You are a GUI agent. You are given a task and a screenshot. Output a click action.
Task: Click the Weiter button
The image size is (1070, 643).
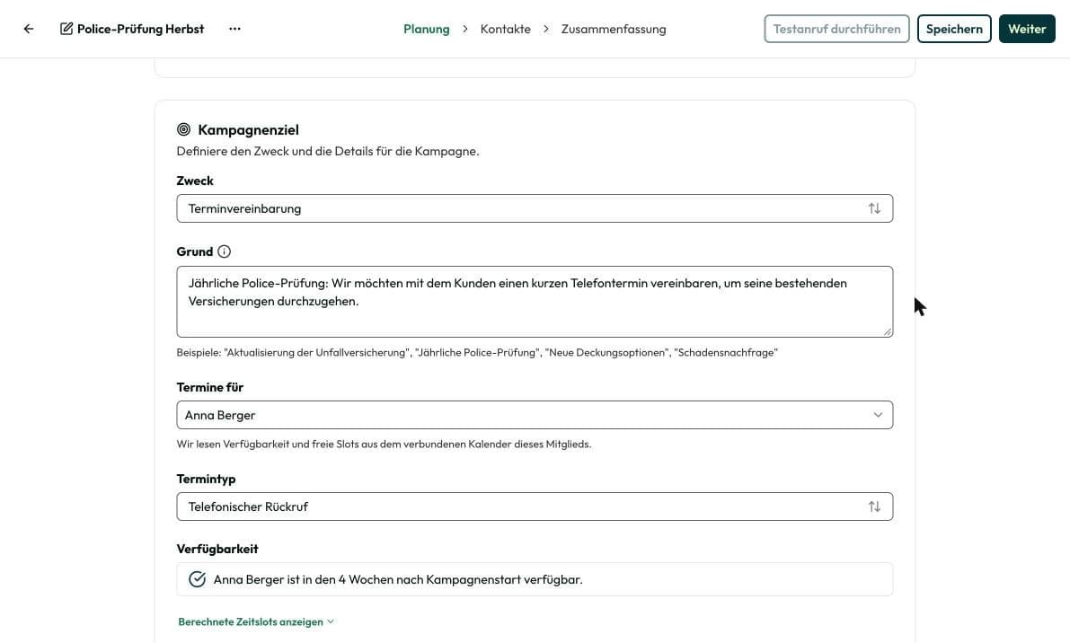[x=1026, y=29]
